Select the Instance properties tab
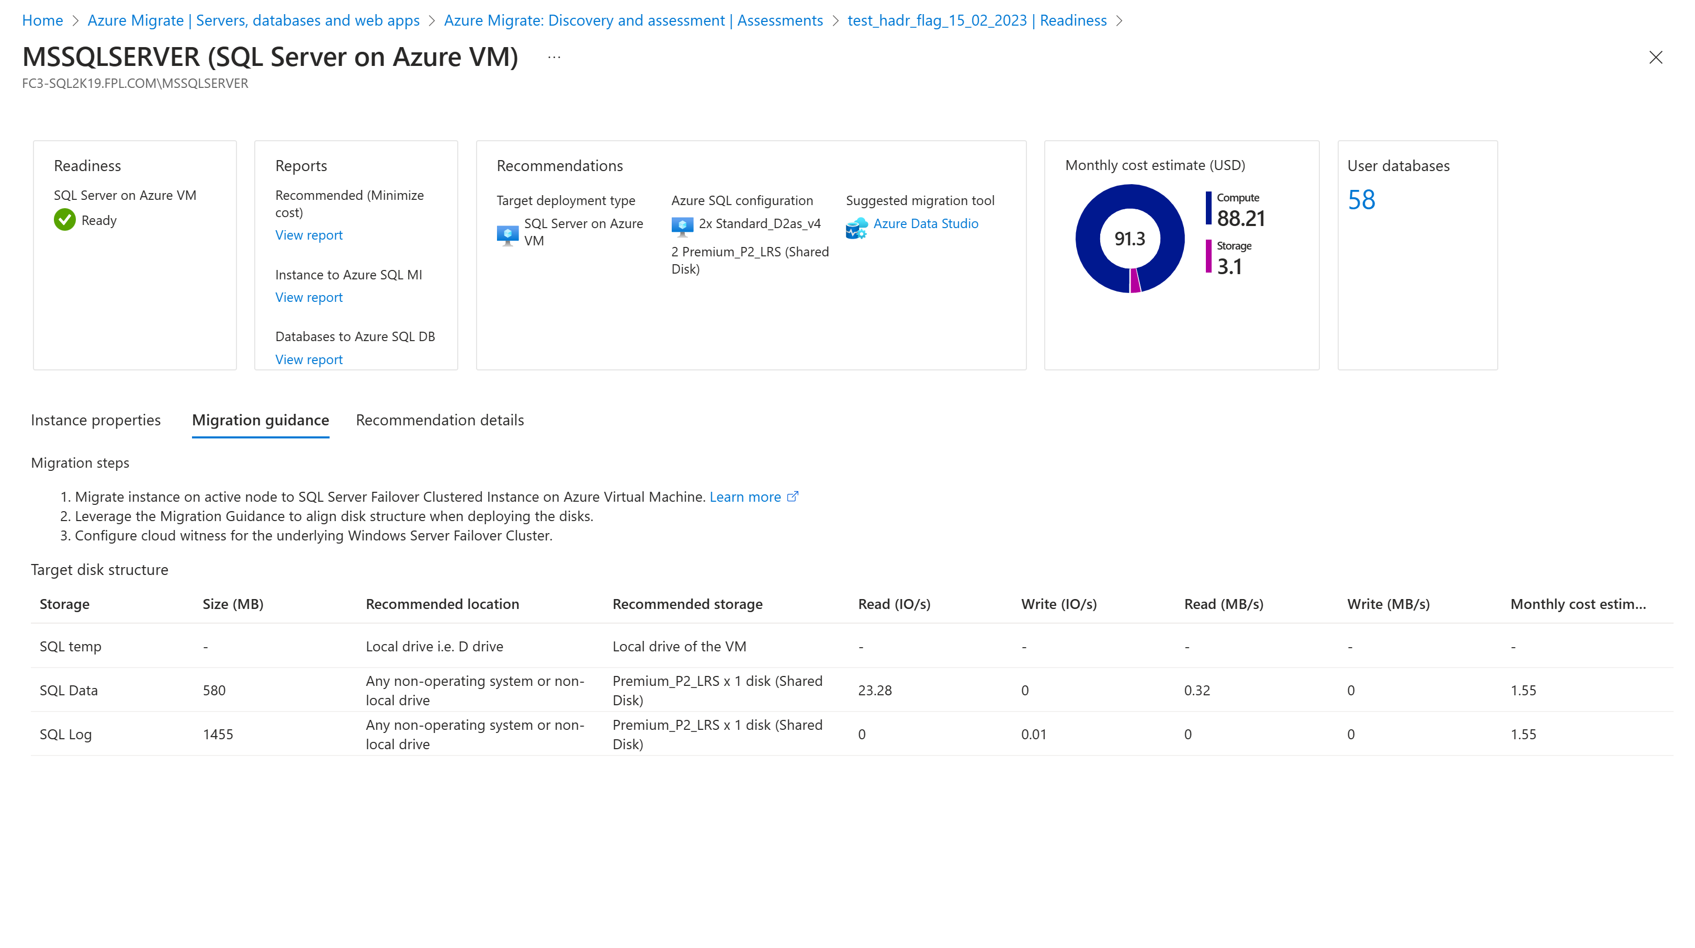The image size is (1695, 948). tap(95, 419)
